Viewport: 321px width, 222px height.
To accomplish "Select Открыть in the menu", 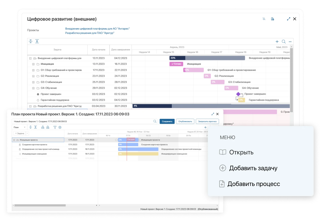I will pyautogui.click(x=241, y=152).
